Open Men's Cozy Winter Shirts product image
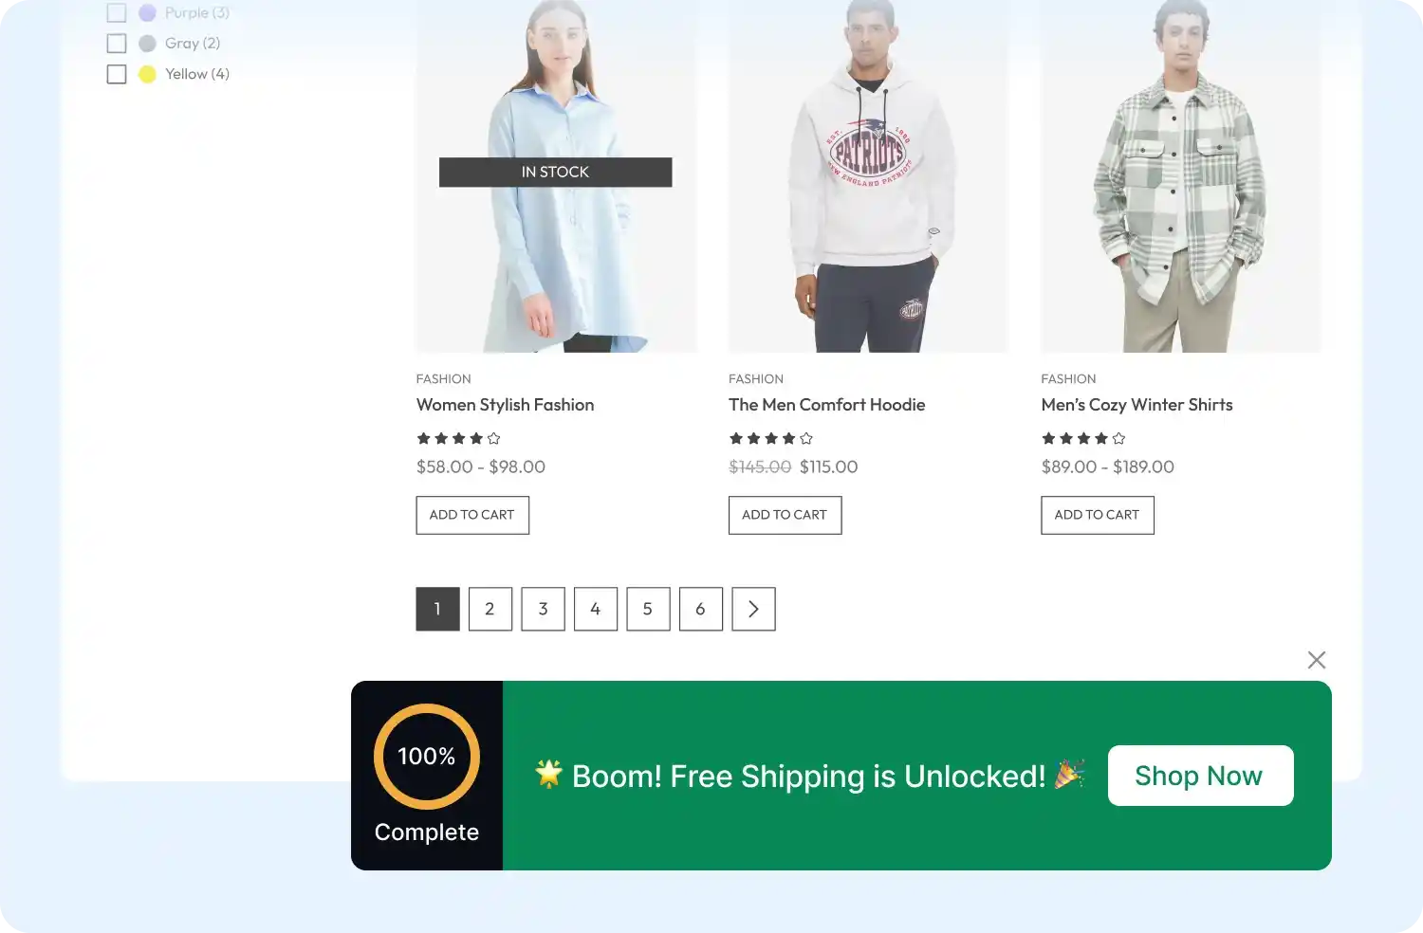The image size is (1423, 933). 1180,176
